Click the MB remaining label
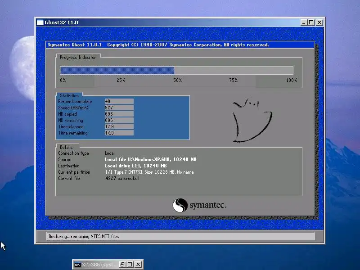 tap(71, 120)
